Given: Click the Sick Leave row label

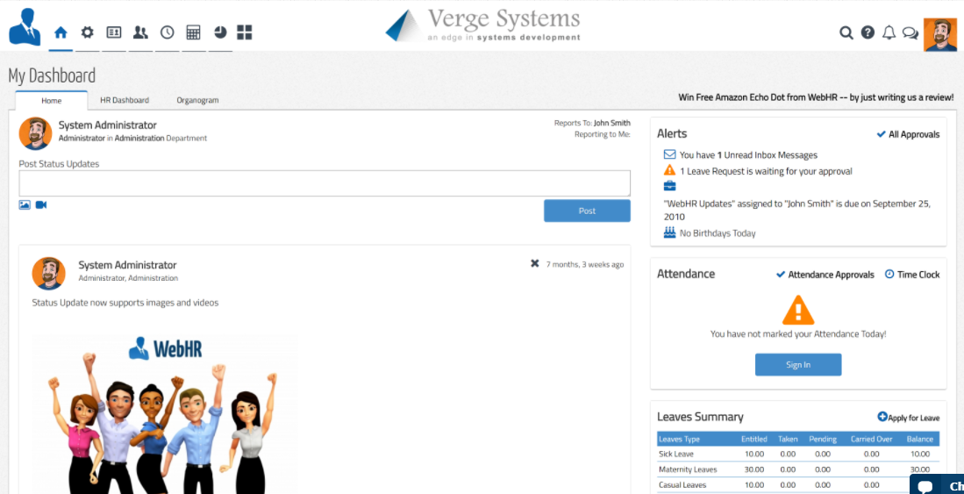Looking at the screenshot, I should 675,454.
